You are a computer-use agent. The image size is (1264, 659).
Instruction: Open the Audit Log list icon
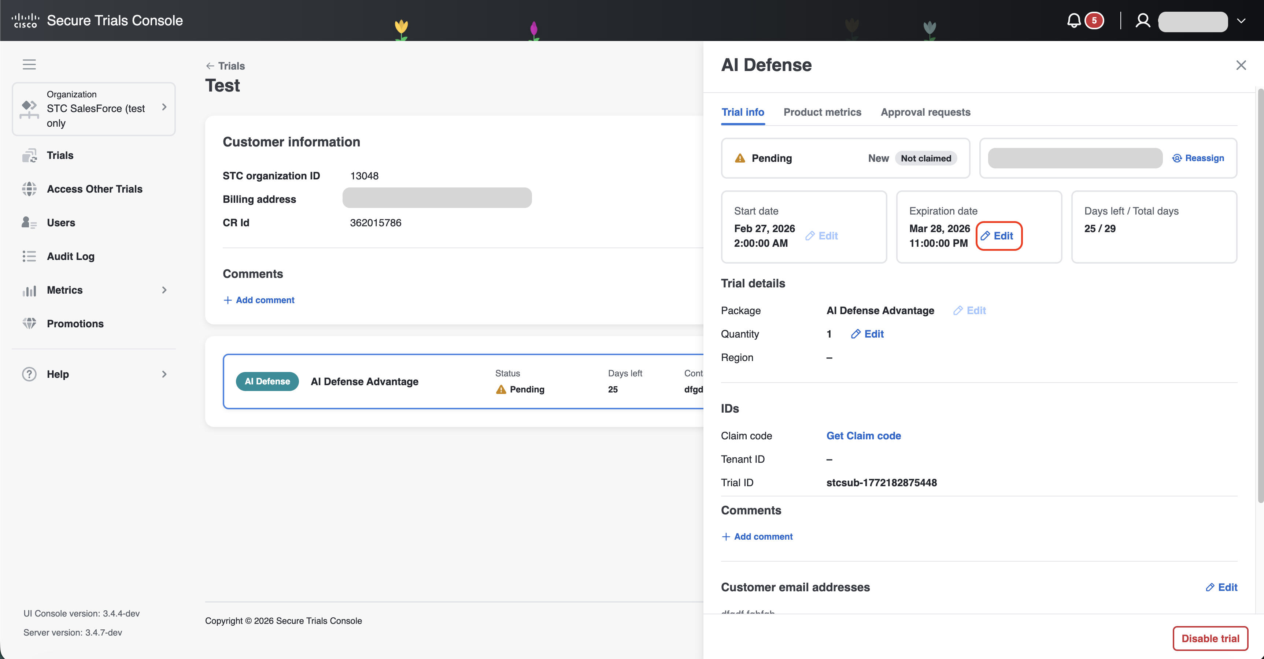tap(29, 256)
